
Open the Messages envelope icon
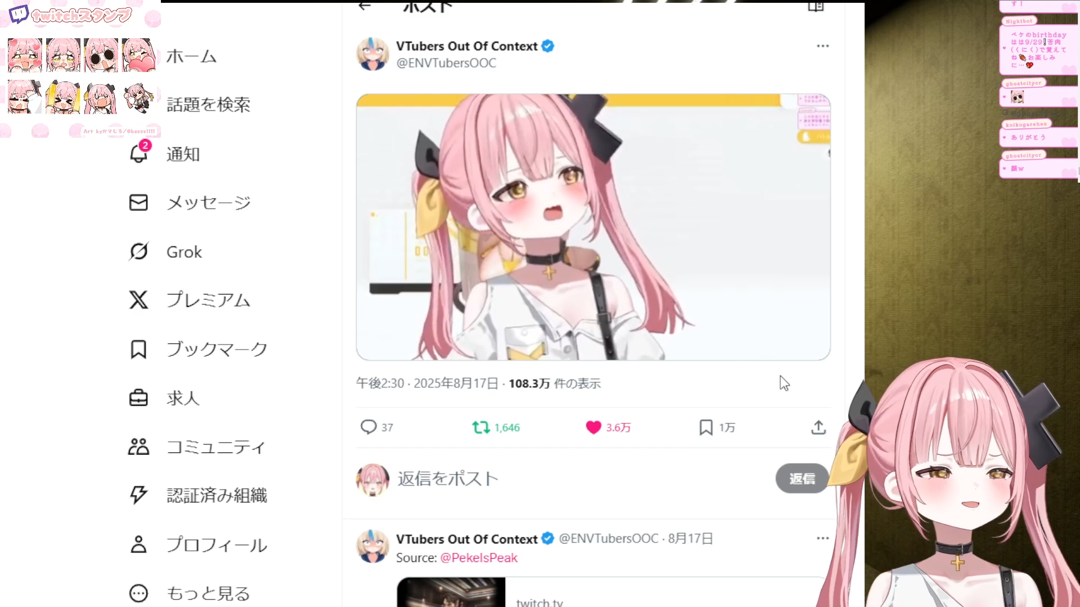click(138, 202)
